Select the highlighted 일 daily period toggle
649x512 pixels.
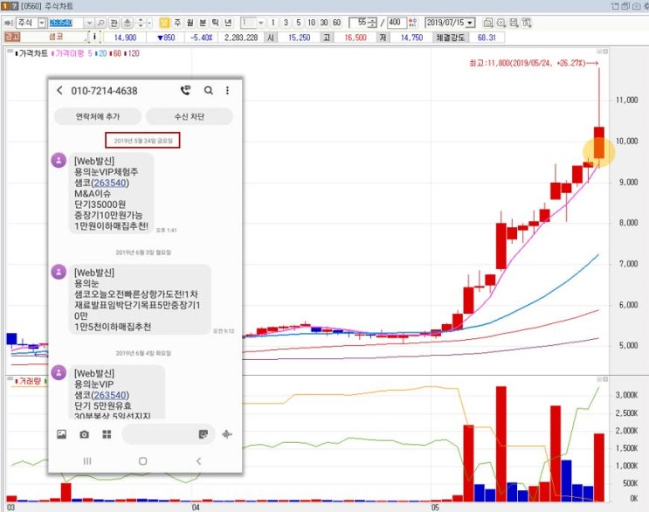[x=164, y=23]
